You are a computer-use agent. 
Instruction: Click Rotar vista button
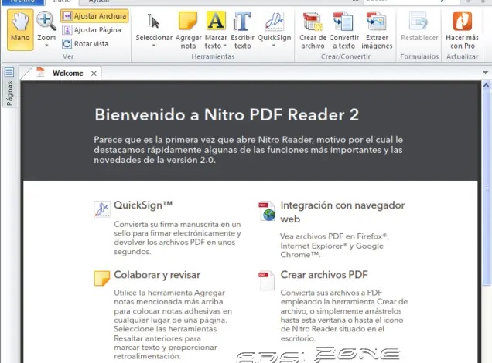[x=85, y=44]
